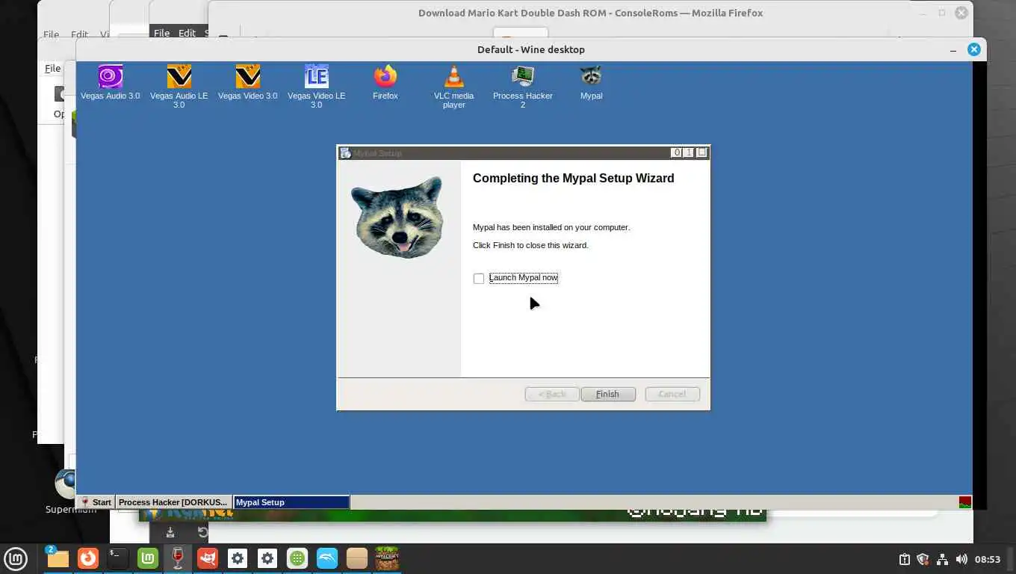1016x574 pixels.
Task: Open the Dolphin emulator panel icon
Action: [327, 558]
